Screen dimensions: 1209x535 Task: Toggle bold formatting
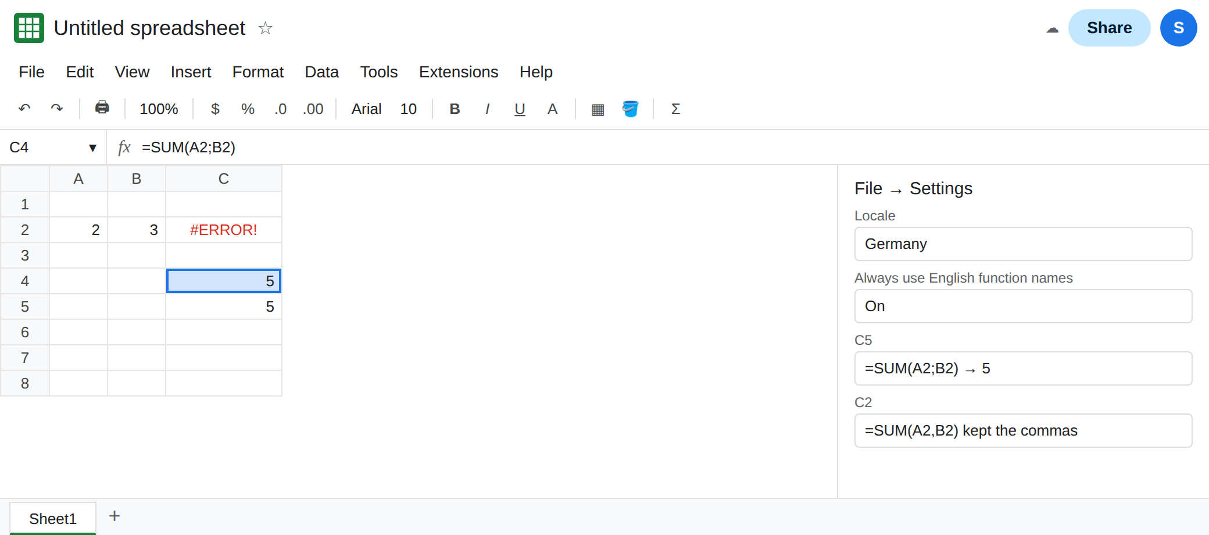[x=455, y=109]
